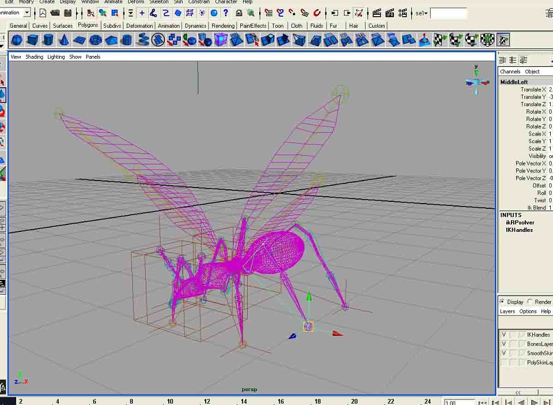The image size is (553, 405).
Task: Open viewport Shading menu
Action: 34,57
